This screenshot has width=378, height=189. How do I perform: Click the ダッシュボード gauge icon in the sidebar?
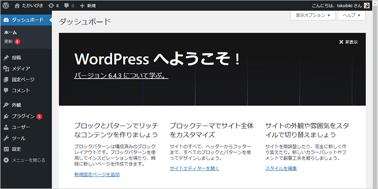(x=7, y=20)
